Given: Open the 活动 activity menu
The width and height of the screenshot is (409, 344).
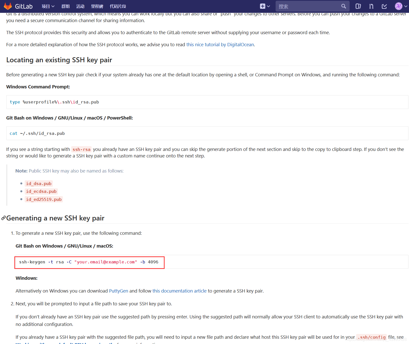Looking at the screenshot, I should point(80,6).
